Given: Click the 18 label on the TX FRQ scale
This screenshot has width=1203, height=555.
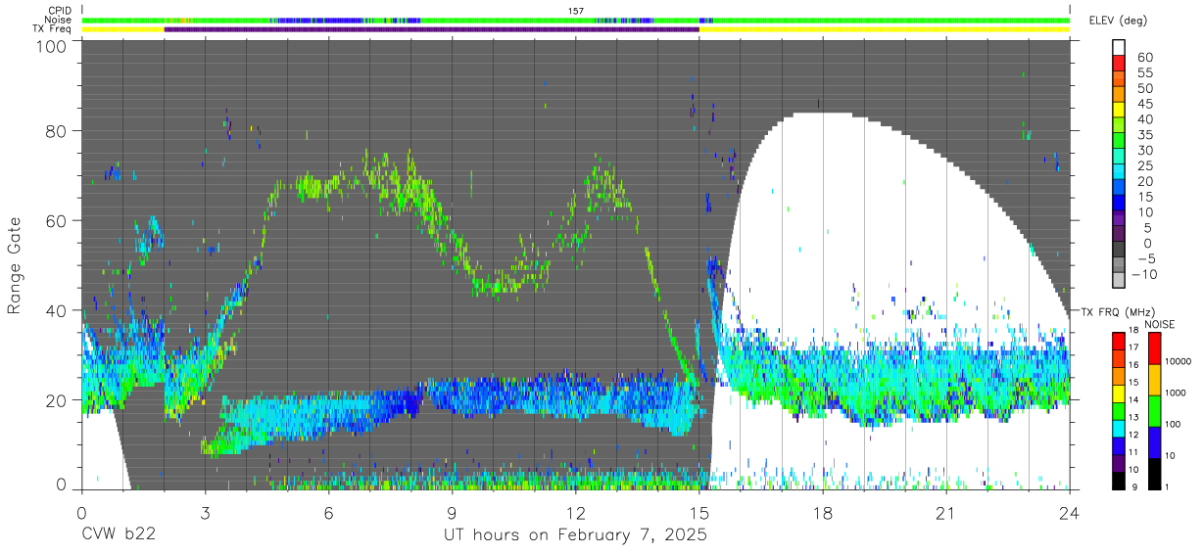Looking at the screenshot, I should (1134, 331).
